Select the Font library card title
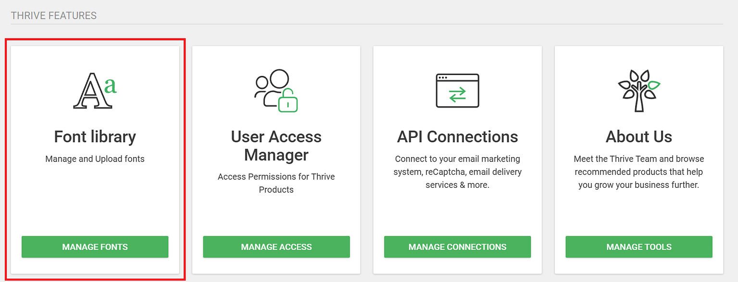This screenshot has height=282, width=738. pyautogui.click(x=95, y=137)
